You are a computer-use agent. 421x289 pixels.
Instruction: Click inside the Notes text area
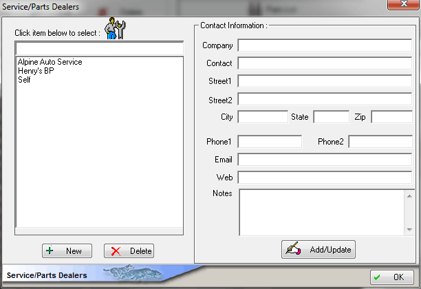(x=320, y=212)
